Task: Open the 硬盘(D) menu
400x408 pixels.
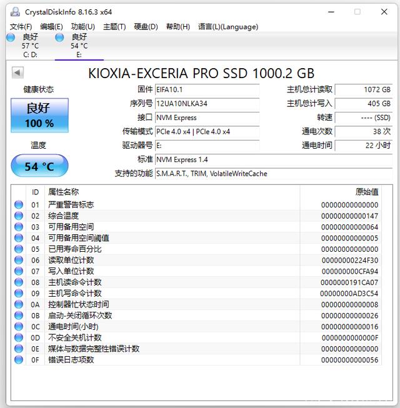Action: coord(146,26)
